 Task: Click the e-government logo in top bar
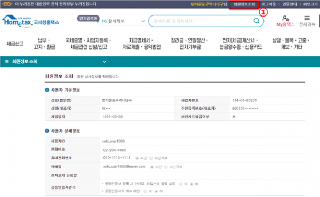coord(7,4)
